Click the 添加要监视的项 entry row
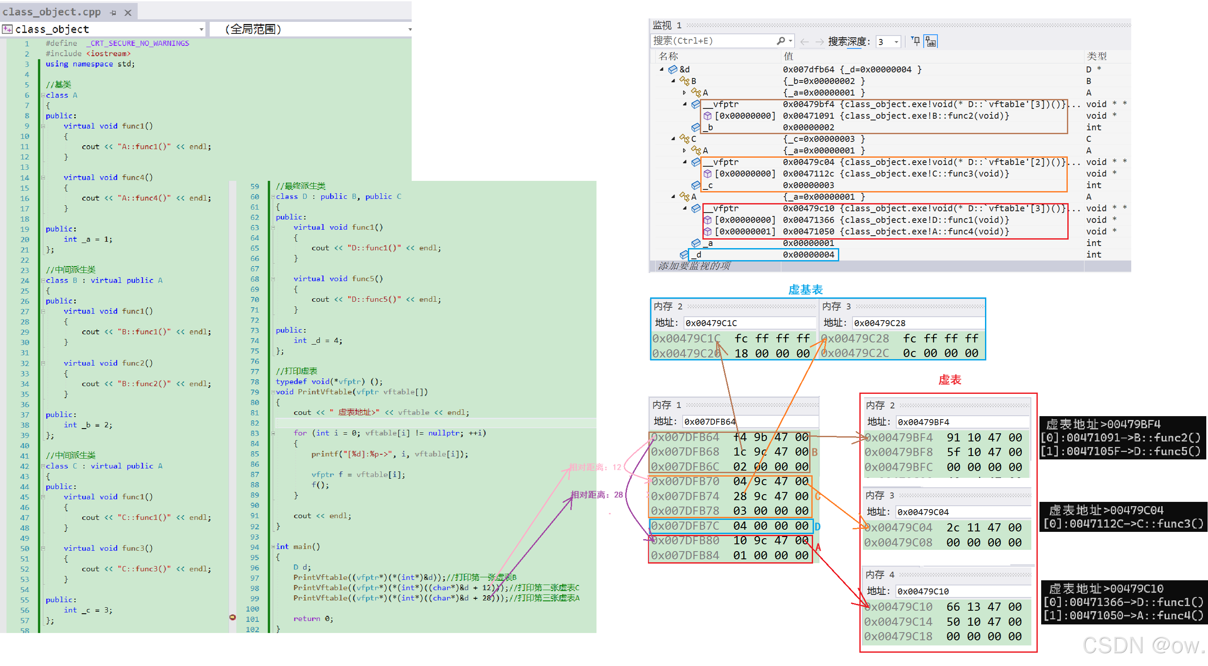This screenshot has height=666, width=1208. pos(694,266)
